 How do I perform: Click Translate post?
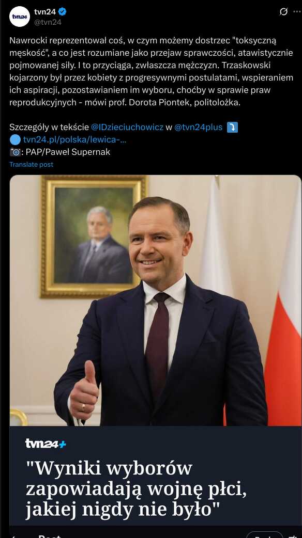click(31, 164)
